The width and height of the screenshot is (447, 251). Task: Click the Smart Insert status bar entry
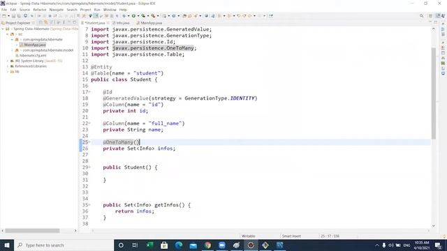pyautogui.click(x=291, y=236)
